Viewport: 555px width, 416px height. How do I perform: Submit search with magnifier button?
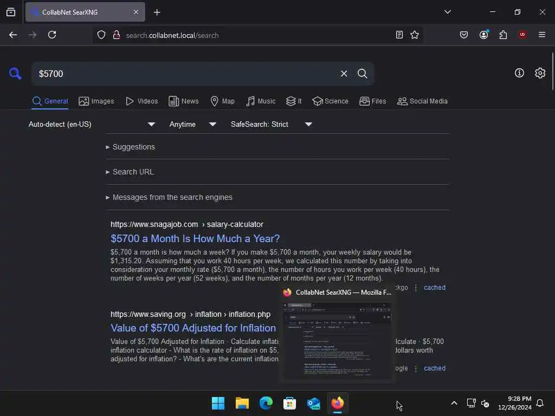362,74
